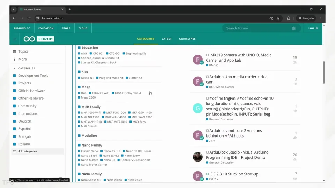
Task: Click the Arduino Forum logo
Action: point(39,39)
